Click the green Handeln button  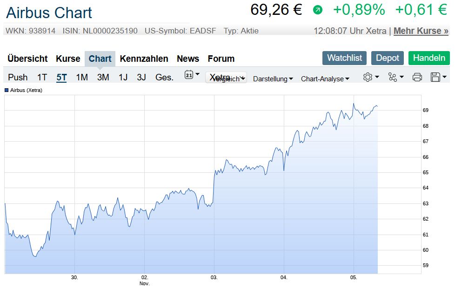pos(429,58)
